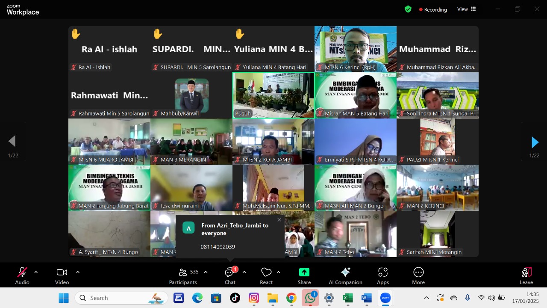The width and height of the screenshot is (547, 308).
Task: Open WhatsApp from the taskbar
Action: 310,298
